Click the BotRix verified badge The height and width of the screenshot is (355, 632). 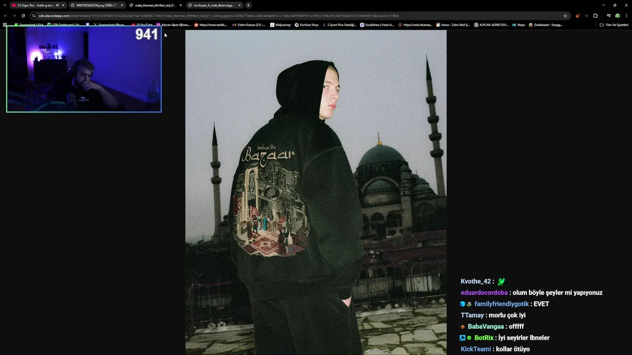click(x=469, y=338)
